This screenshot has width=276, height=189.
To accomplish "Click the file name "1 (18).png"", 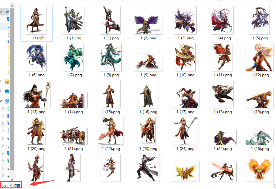I will 223,112.
